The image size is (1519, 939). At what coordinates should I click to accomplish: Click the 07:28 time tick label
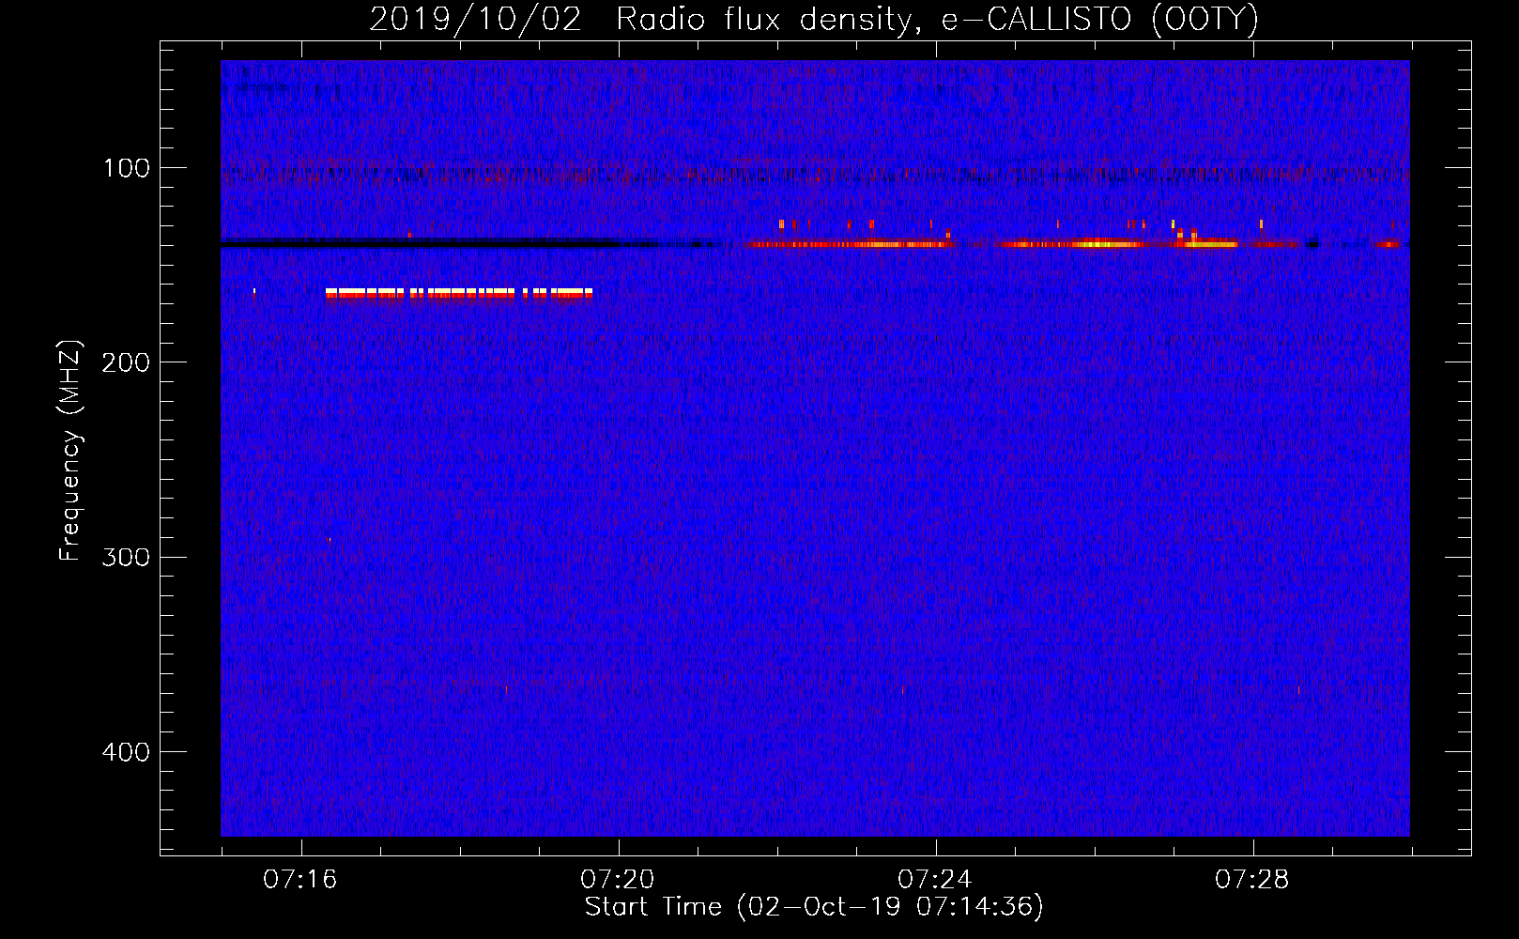tap(1252, 880)
